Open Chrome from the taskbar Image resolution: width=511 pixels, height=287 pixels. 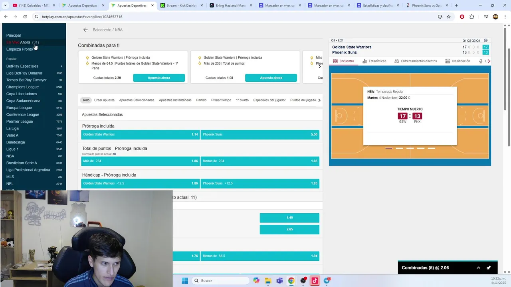[291, 281]
